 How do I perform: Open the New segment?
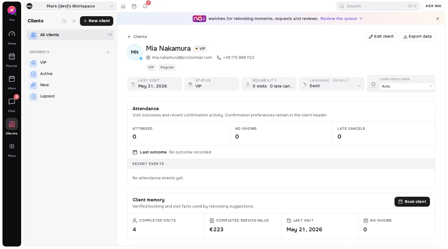point(70,85)
